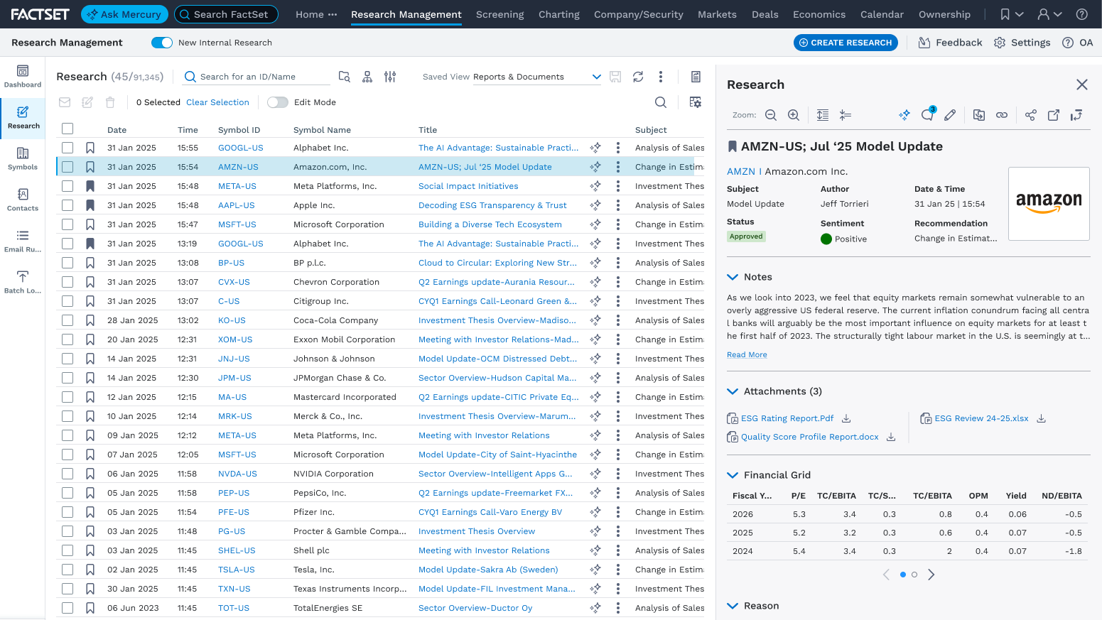The width and height of the screenshot is (1102, 620).
Task: Open research note in new window
Action: 1054,115
